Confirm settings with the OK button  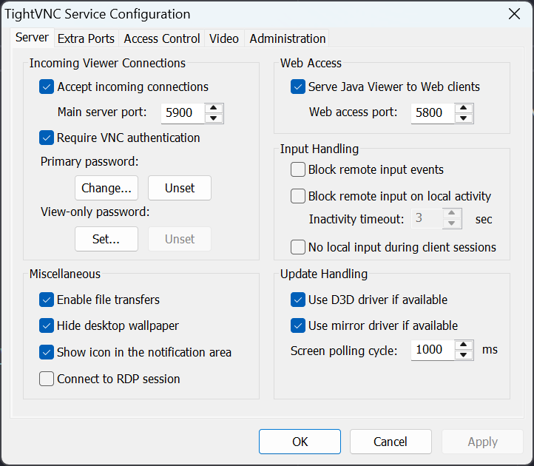point(300,442)
